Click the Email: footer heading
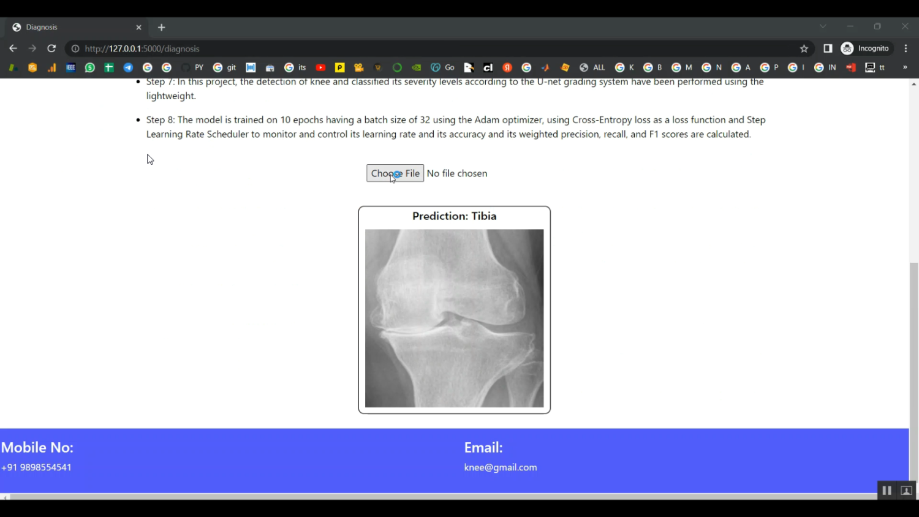The width and height of the screenshot is (919, 517). pyautogui.click(x=483, y=448)
